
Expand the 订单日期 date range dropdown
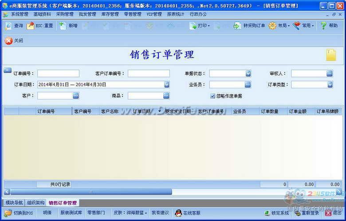(167, 84)
